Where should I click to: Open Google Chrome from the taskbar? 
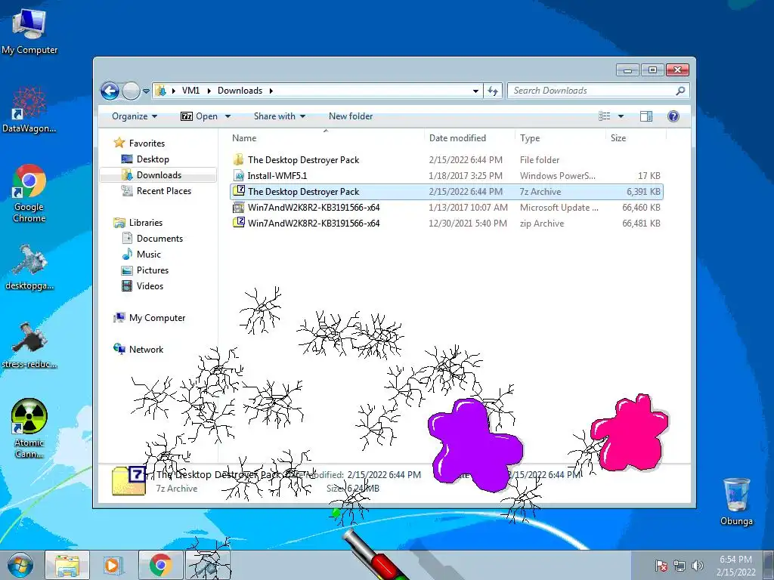160,565
